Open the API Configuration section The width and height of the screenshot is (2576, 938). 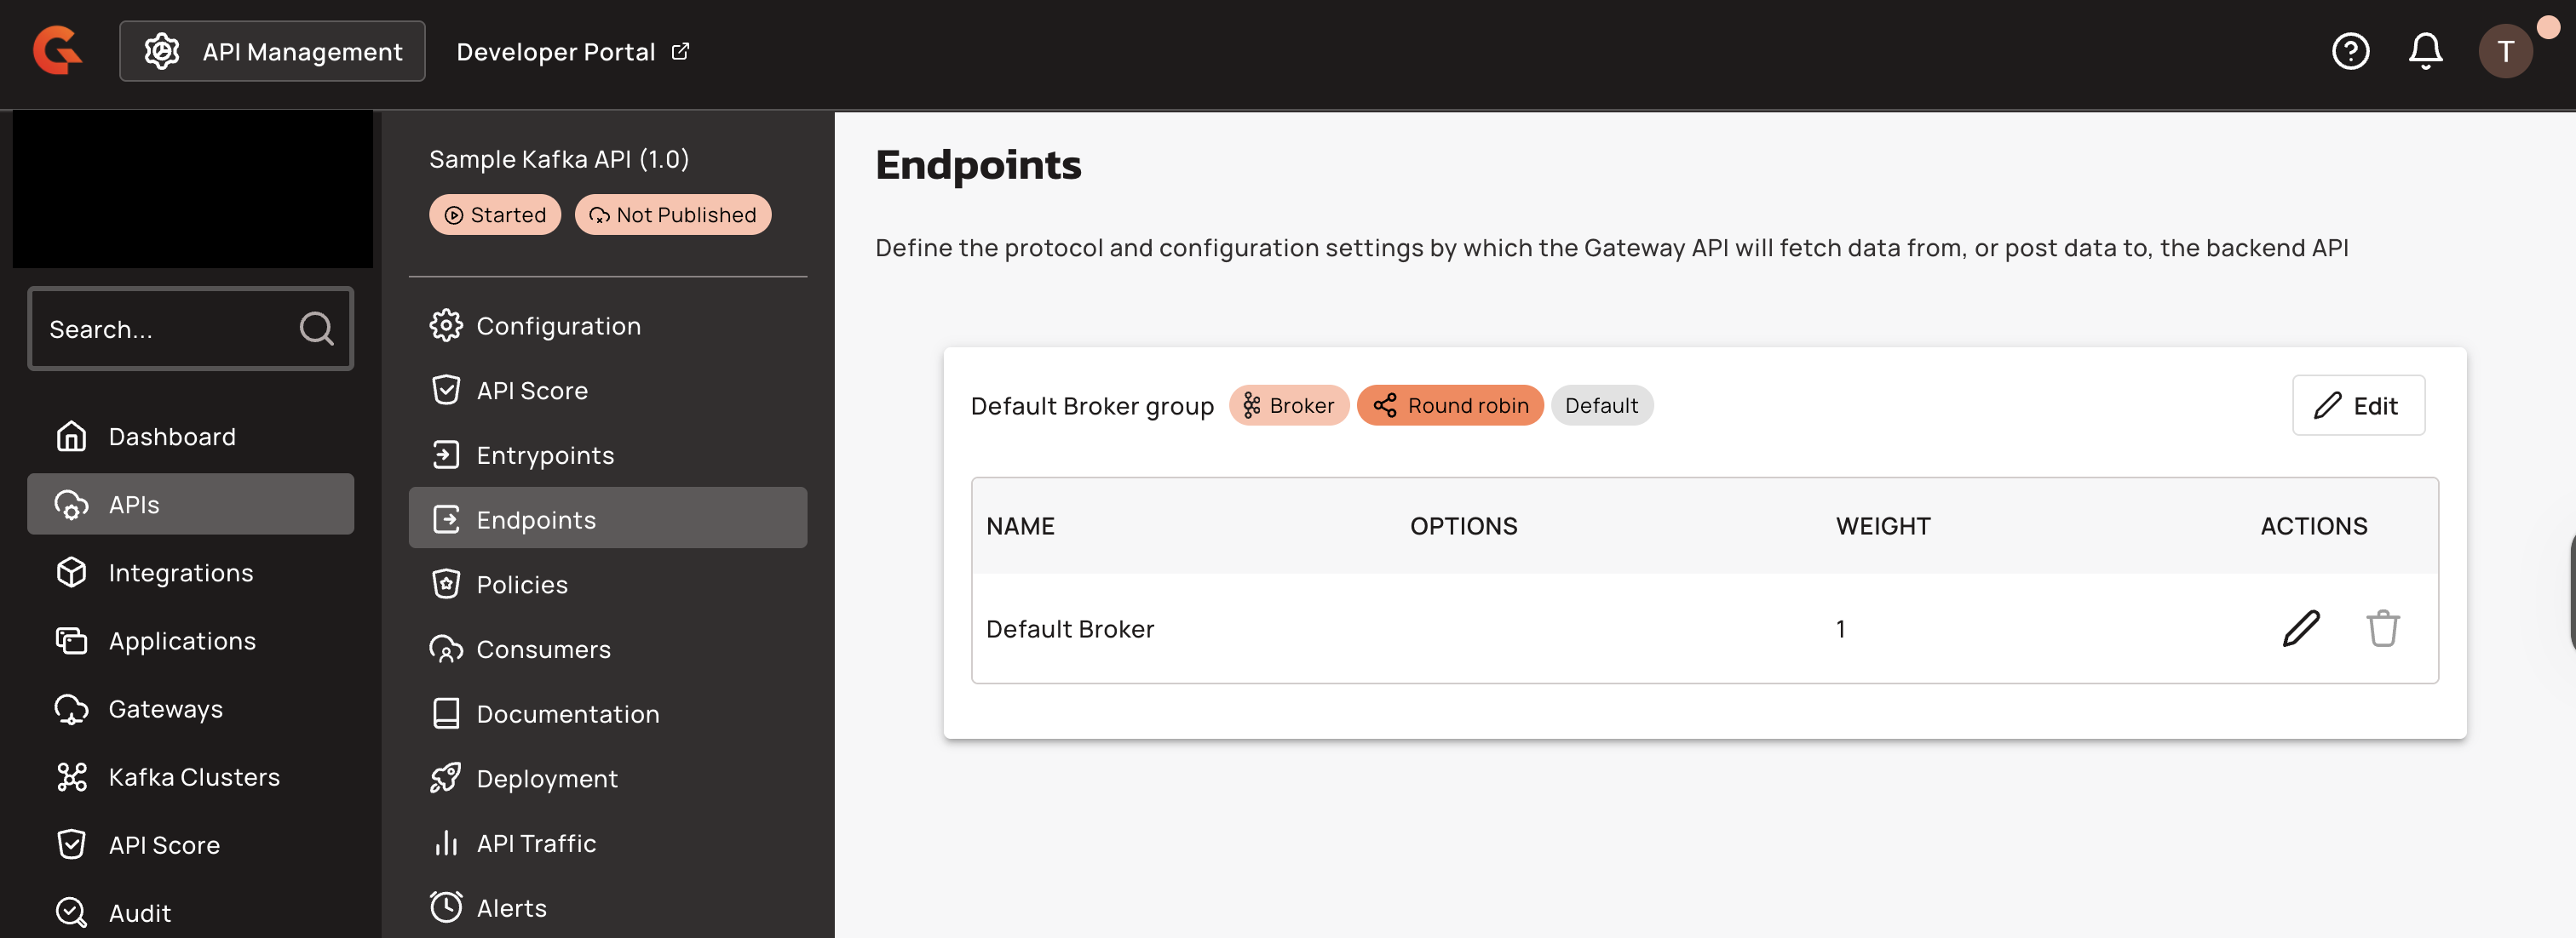557,326
